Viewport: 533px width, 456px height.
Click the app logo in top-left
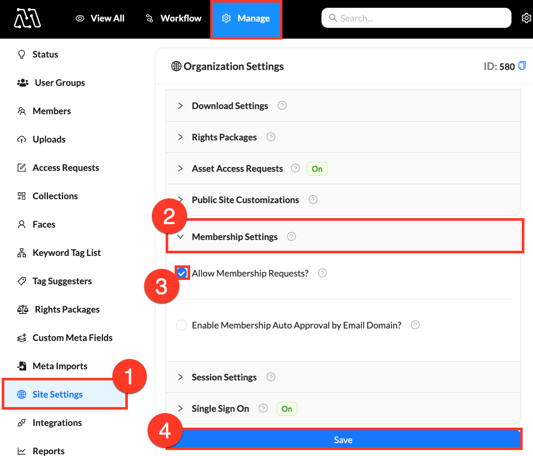[27, 18]
